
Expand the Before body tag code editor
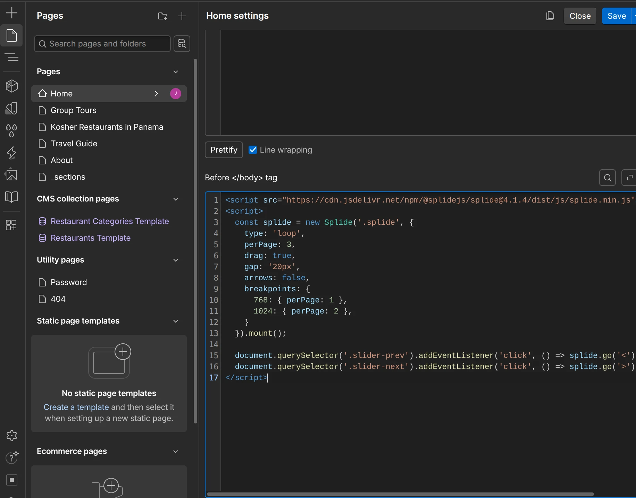pyautogui.click(x=629, y=178)
